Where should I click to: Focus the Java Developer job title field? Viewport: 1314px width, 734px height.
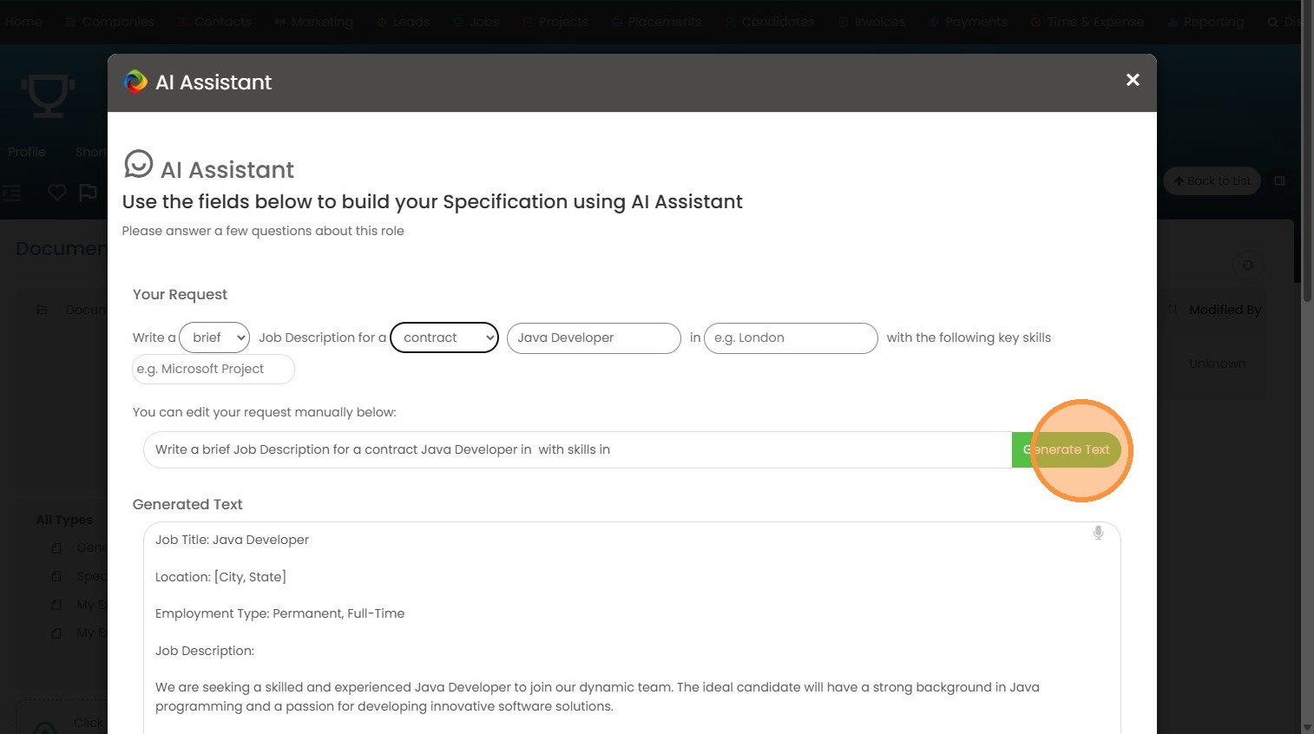pos(594,338)
